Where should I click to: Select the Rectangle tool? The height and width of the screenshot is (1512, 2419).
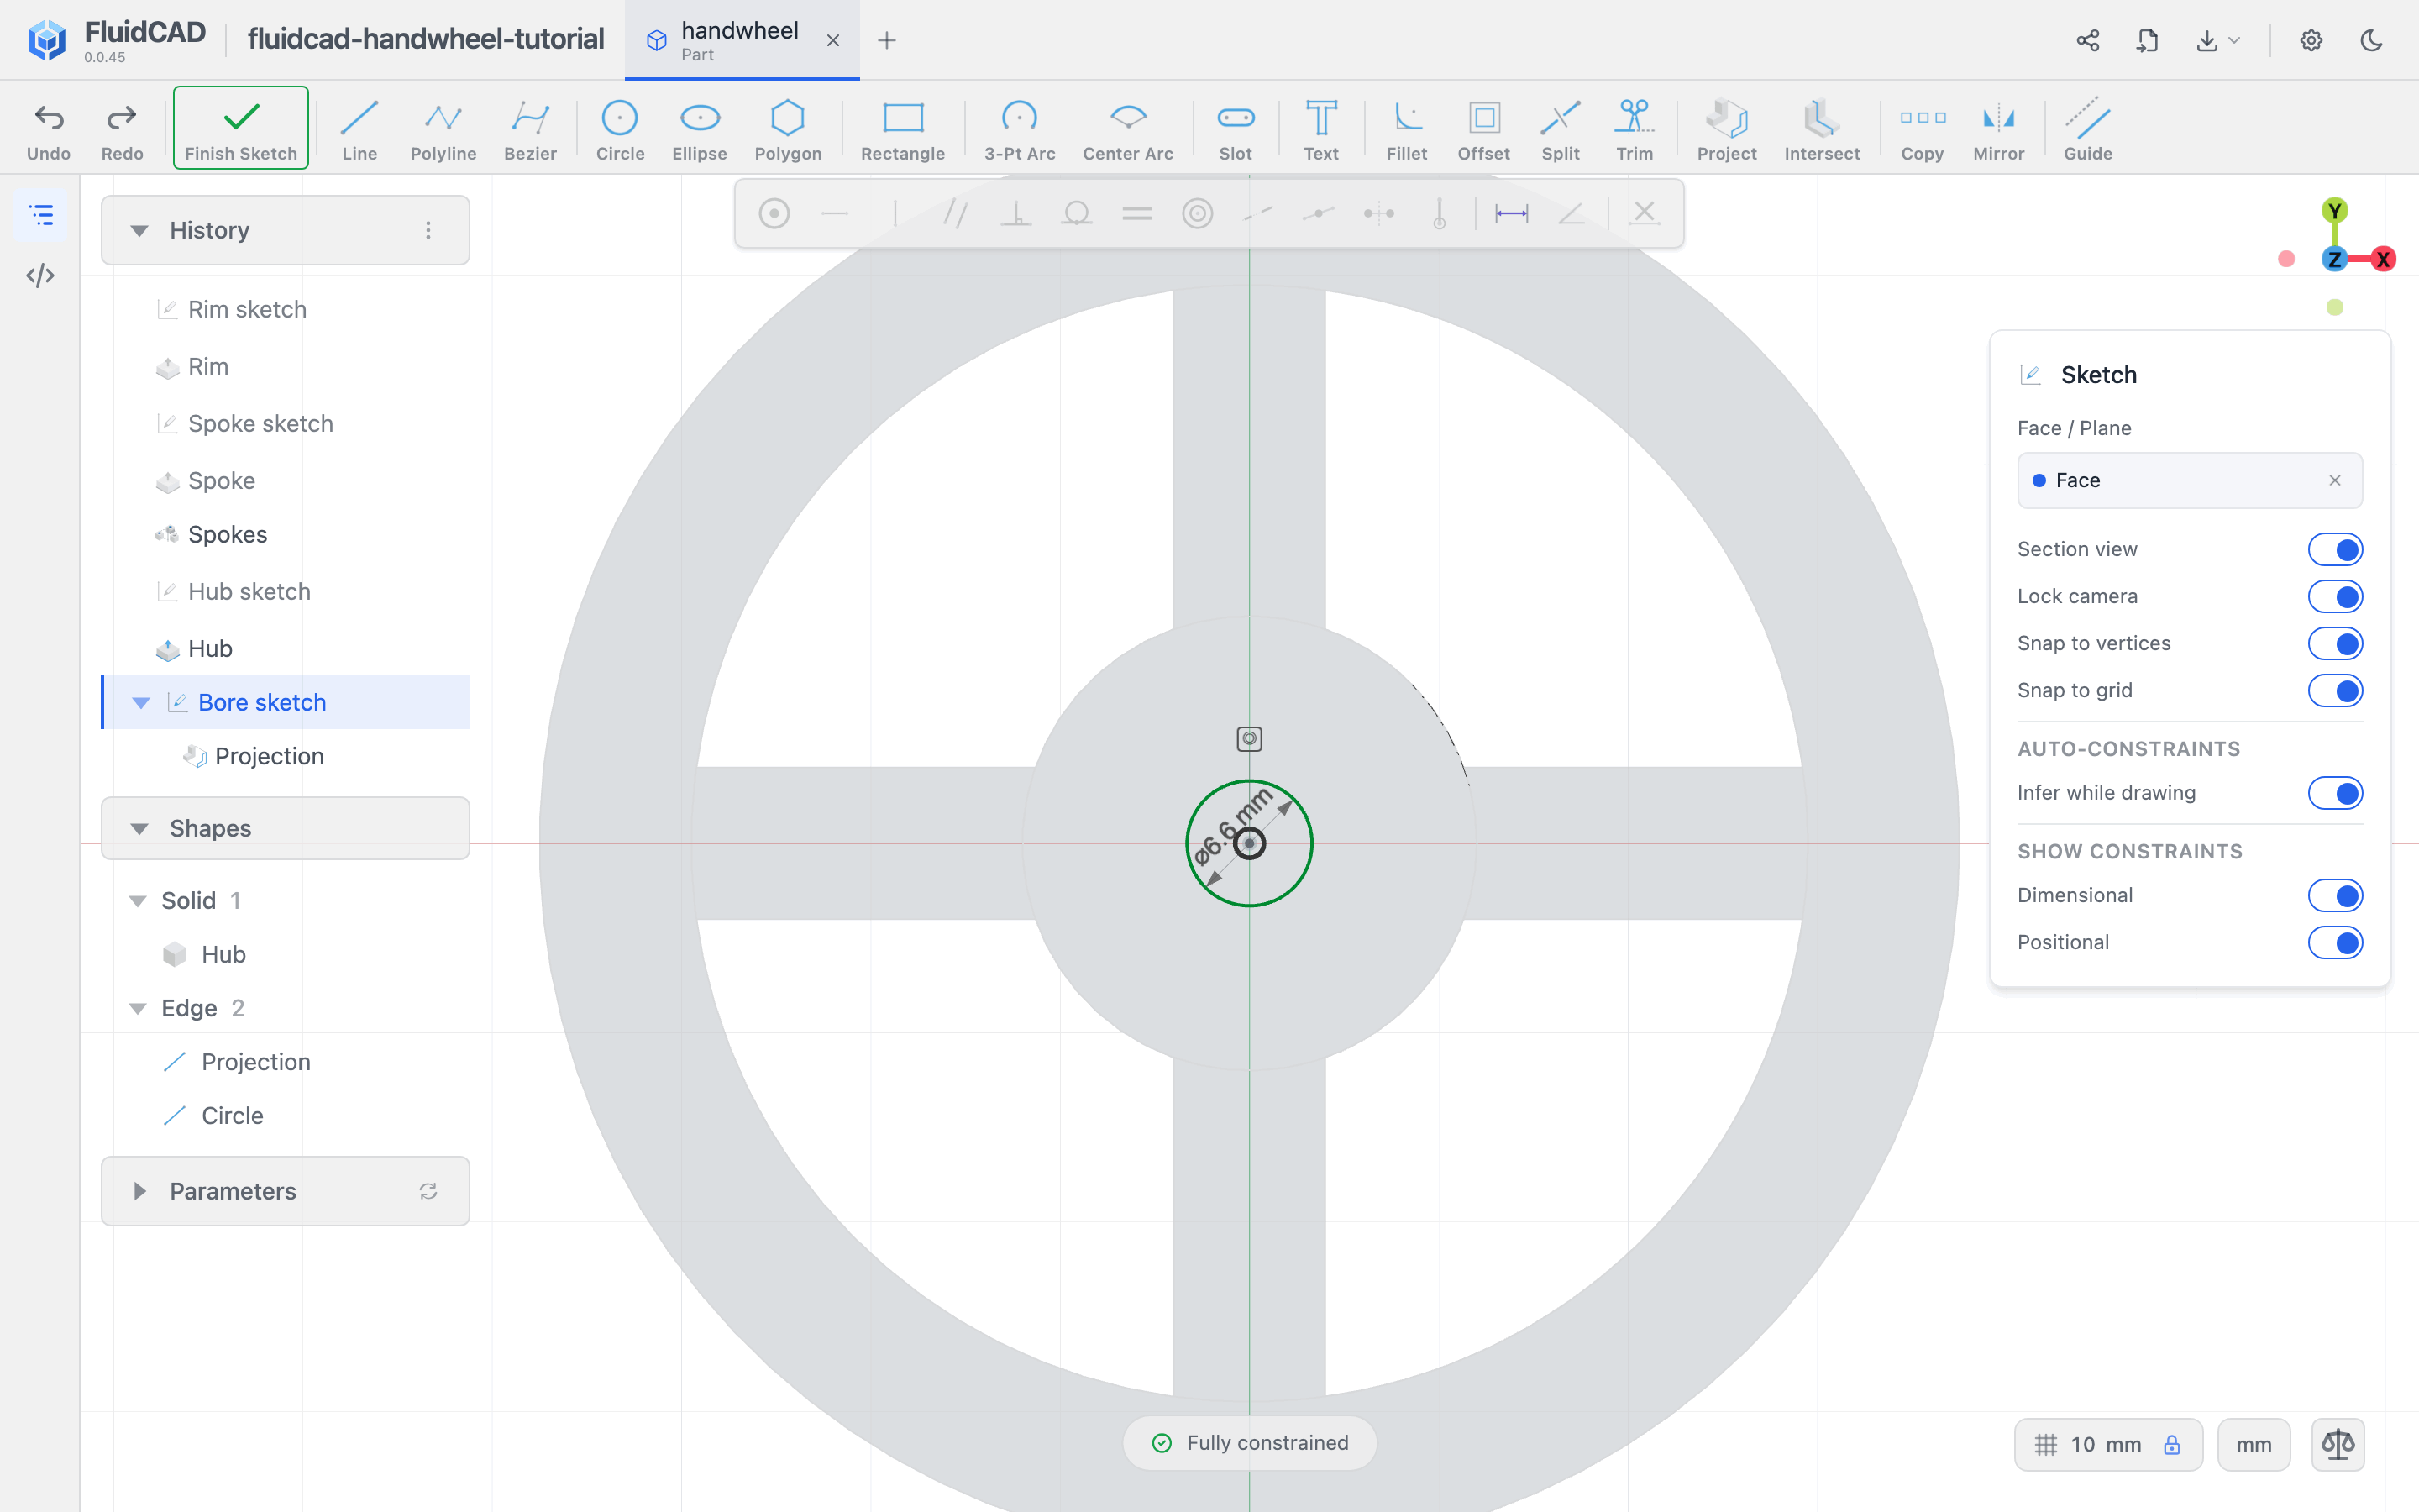point(903,130)
